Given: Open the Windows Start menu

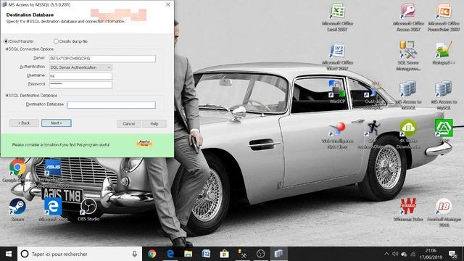Looking at the screenshot, I should pos(9,254).
